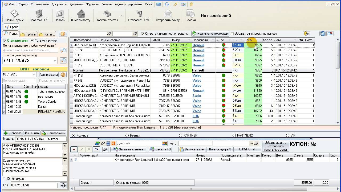Click По КУПОНУ button
The height and width of the screenshot is (192, 341).
pyautogui.click(x=247, y=149)
